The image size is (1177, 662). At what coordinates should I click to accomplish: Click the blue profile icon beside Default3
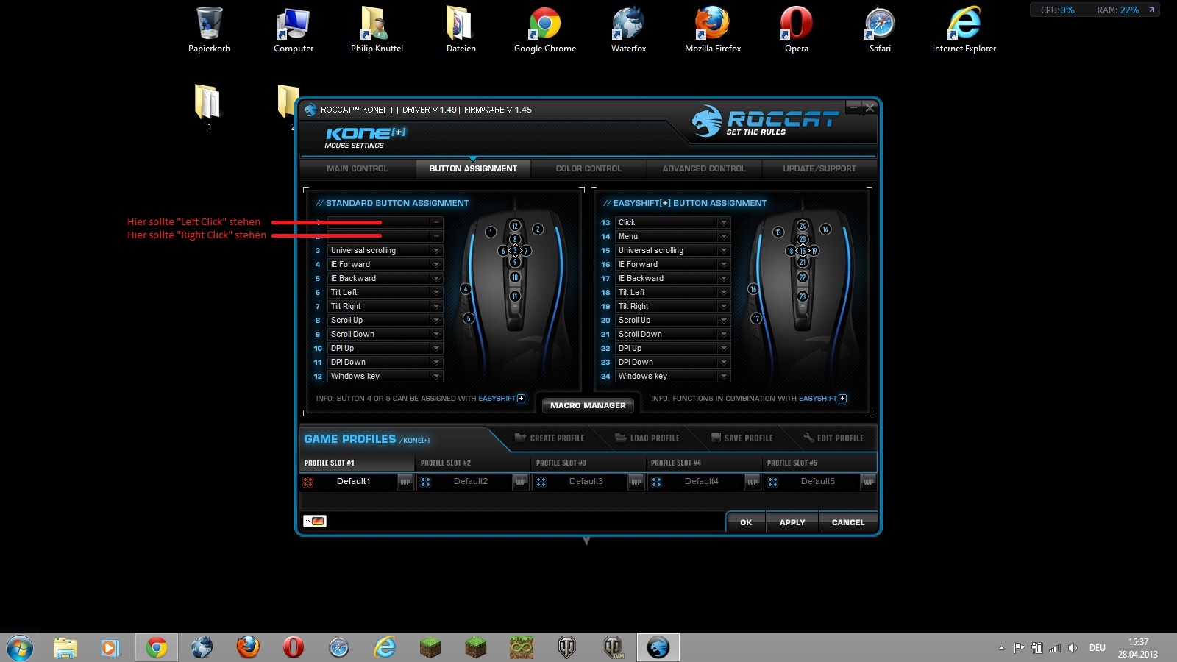pyautogui.click(x=541, y=482)
